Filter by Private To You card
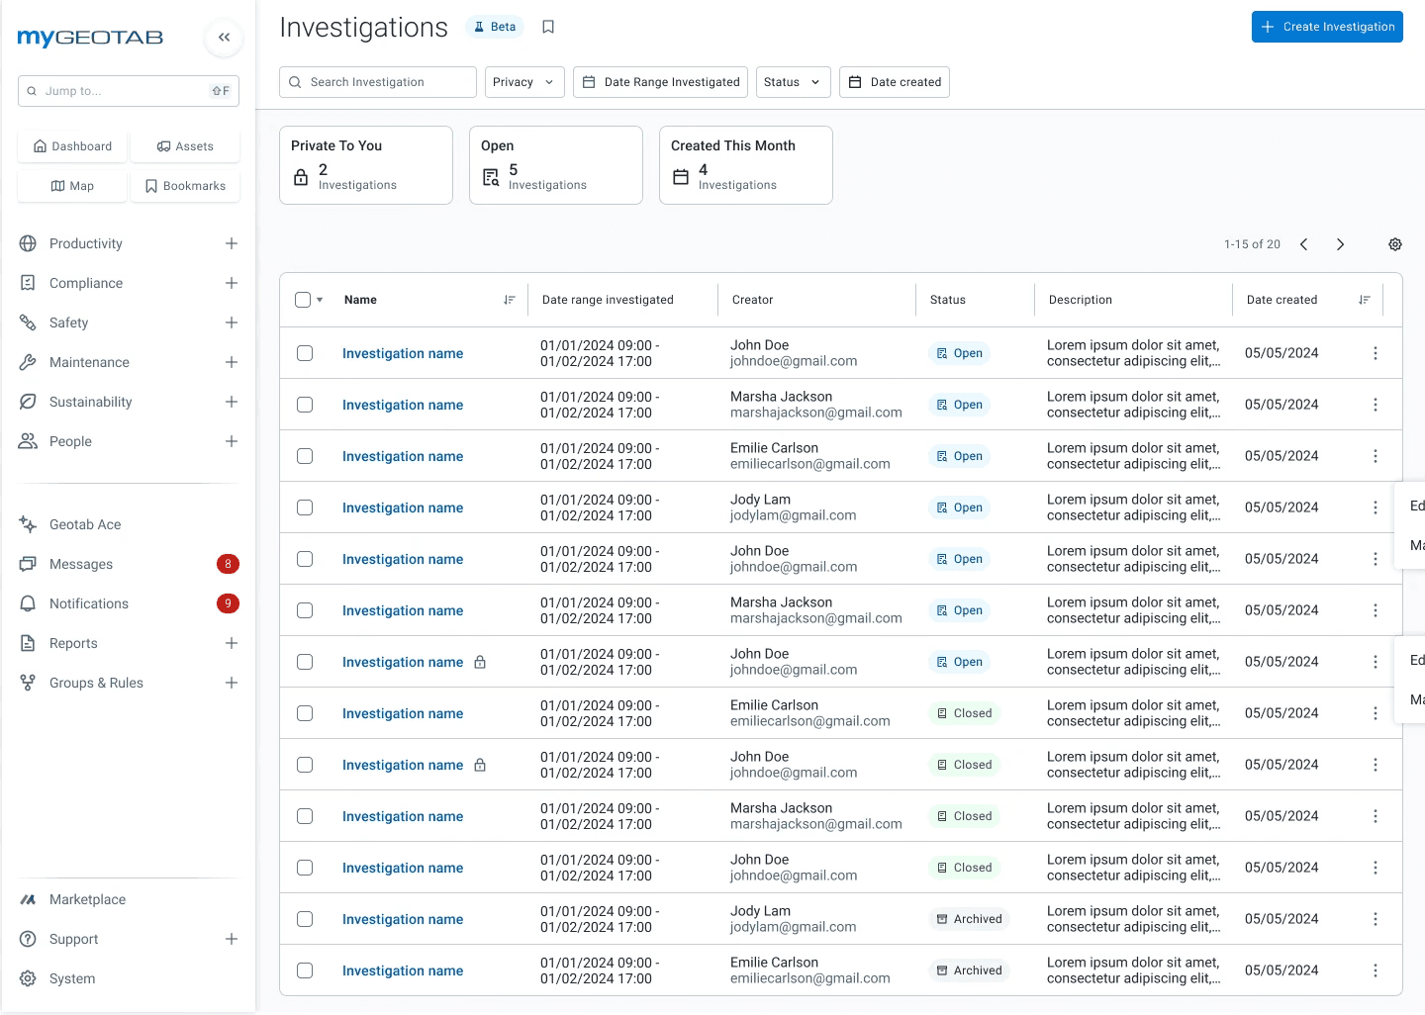The width and height of the screenshot is (1425, 1015). [x=366, y=165]
